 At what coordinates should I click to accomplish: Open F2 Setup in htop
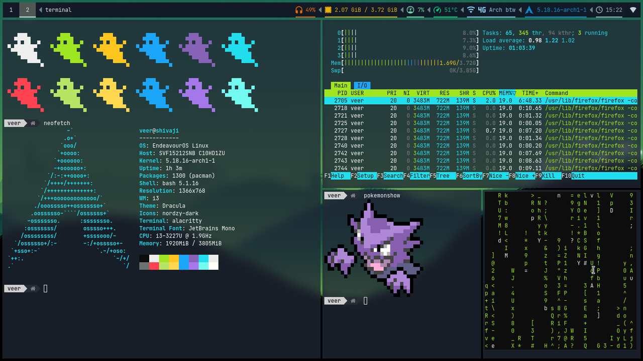[x=364, y=176]
